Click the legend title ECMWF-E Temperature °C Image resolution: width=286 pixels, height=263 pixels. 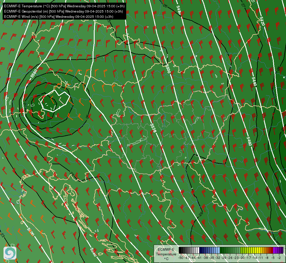tap(166, 254)
